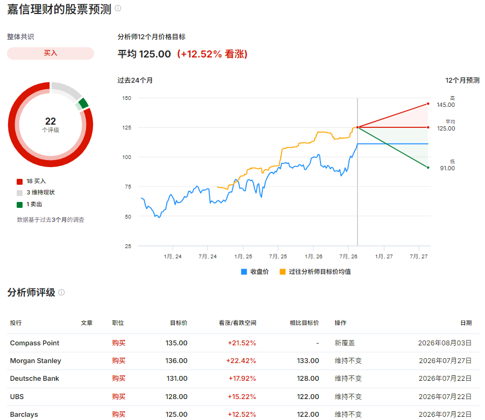Click the 过去24个月 label
This screenshot has width=485, height=420.
pyautogui.click(x=135, y=81)
